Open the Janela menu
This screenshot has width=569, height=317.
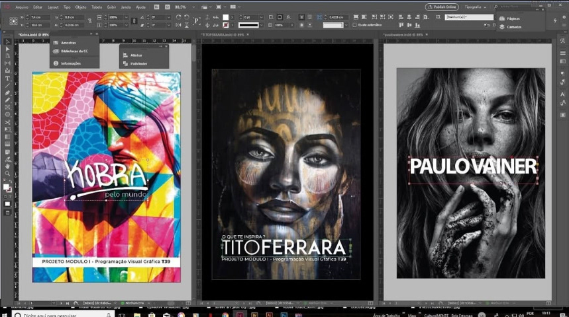126,7
